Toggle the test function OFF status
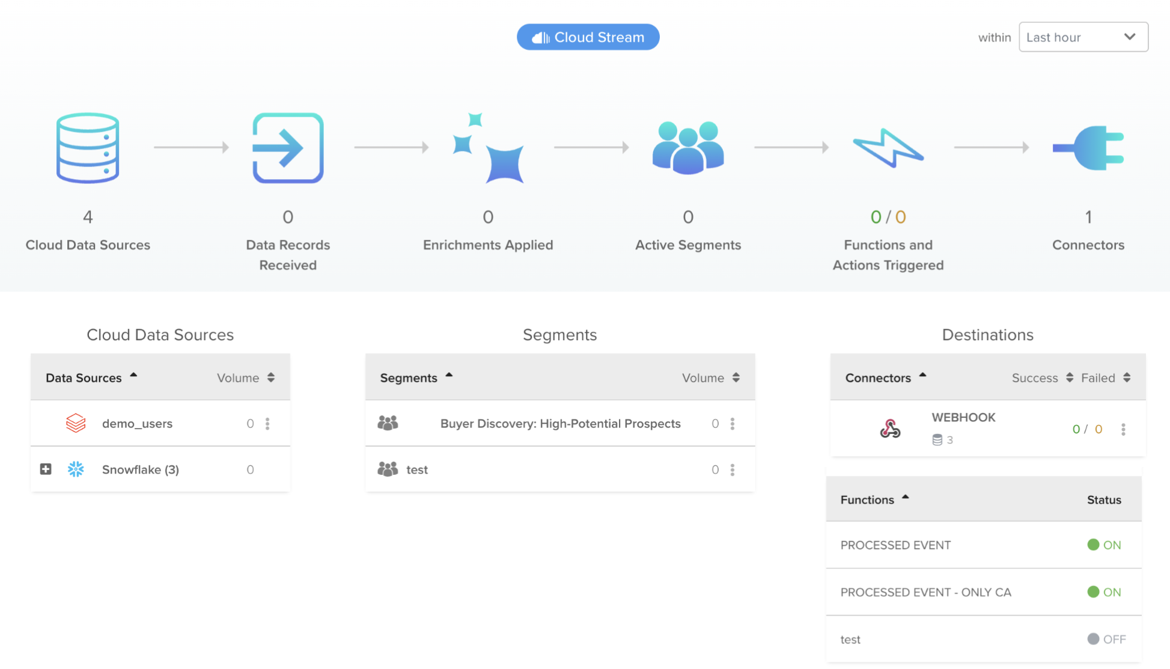 pyautogui.click(x=1106, y=640)
